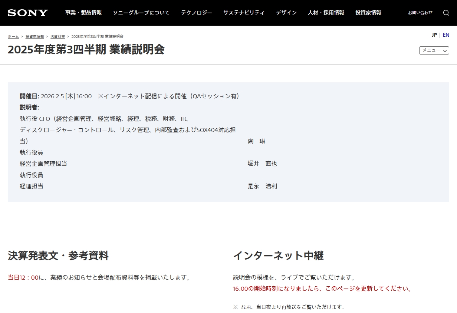Select the デザイン nav item
This screenshot has height=313, width=457.
coord(286,13)
